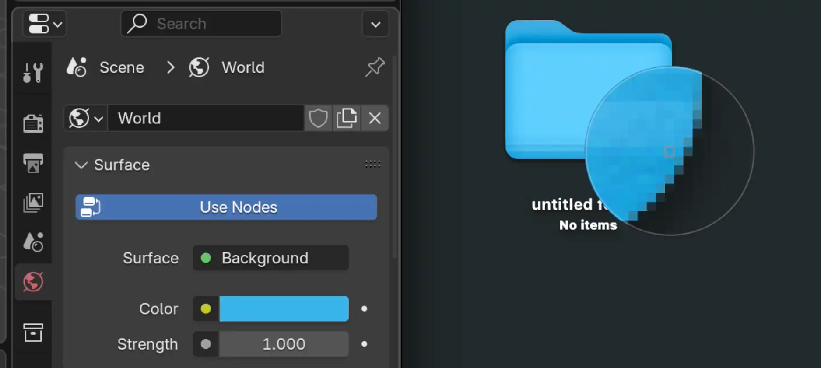Image resolution: width=821 pixels, height=368 pixels.
Task: Open the World data-block browse dropdown
Action: coord(86,118)
